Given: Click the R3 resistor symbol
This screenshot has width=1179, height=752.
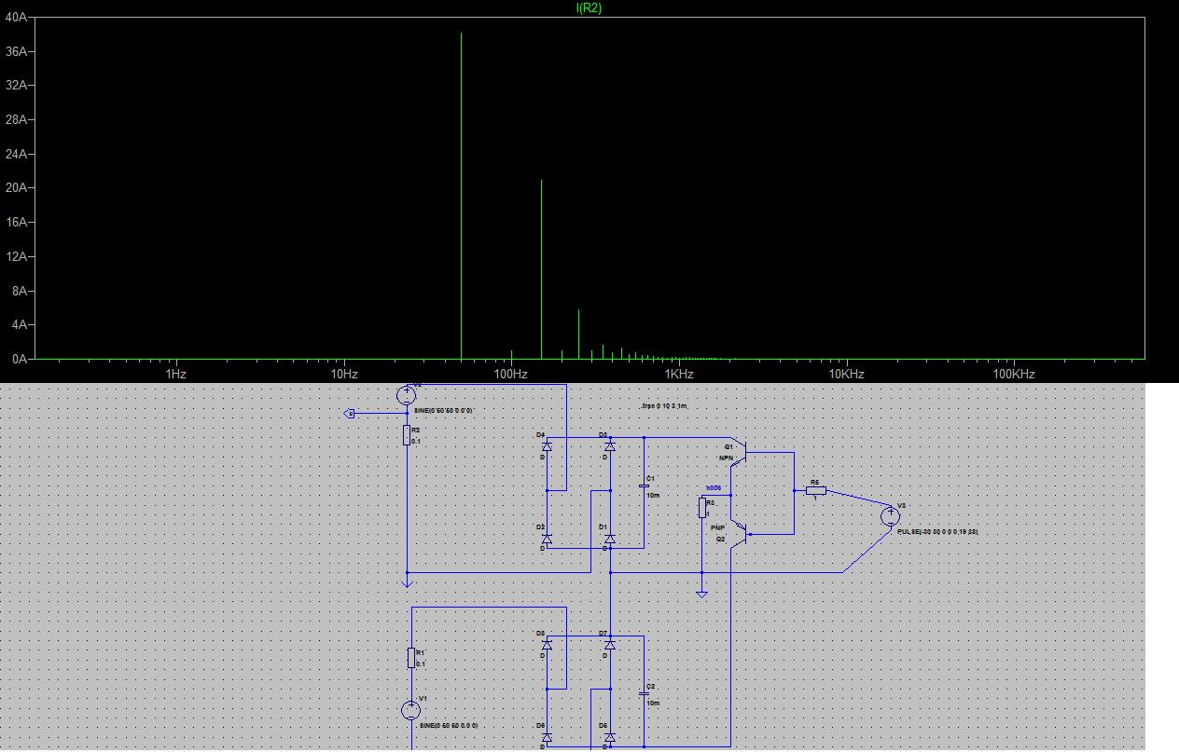Looking at the screenshot, I should coord(701,507).
